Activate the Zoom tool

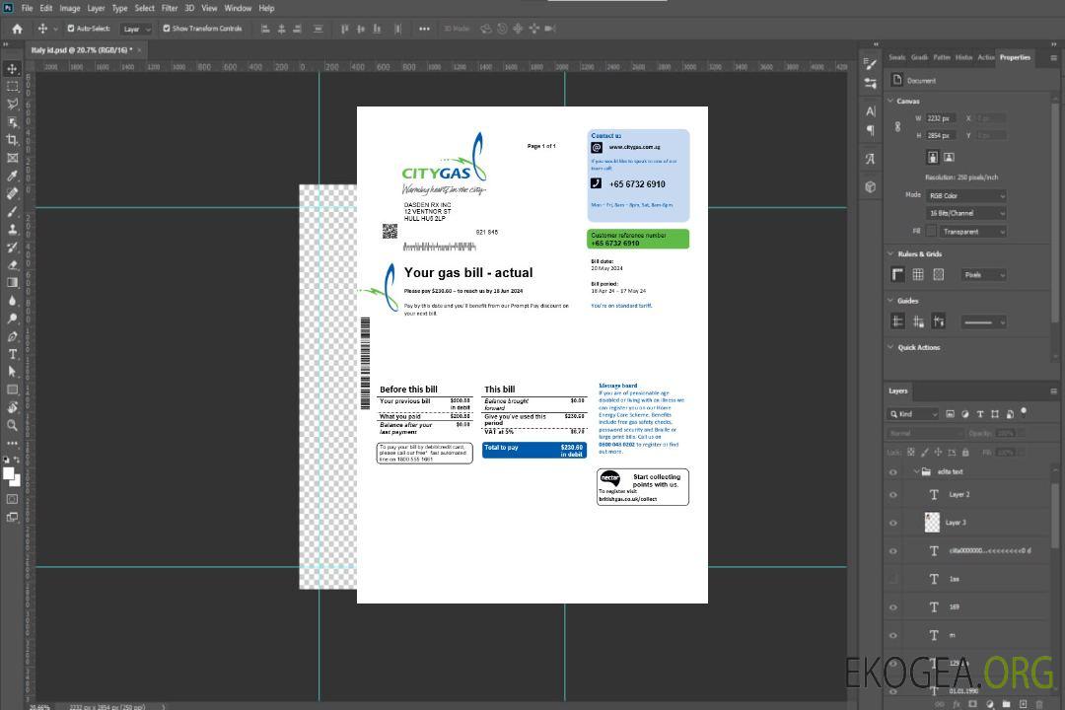coord(12,425)
